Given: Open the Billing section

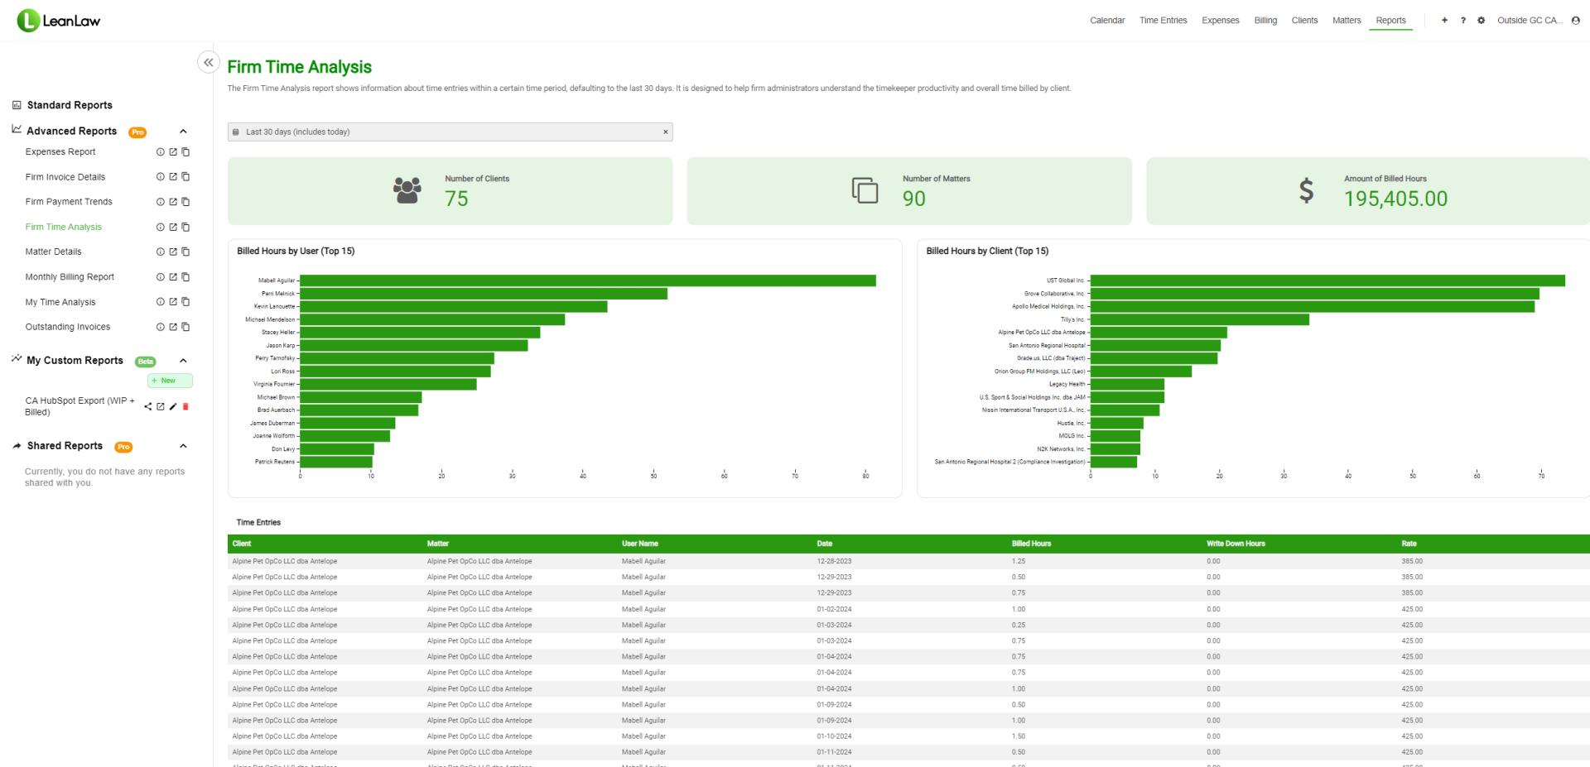Looking at the screenshot, I should pyautogui.click(x=1265, y=20).
